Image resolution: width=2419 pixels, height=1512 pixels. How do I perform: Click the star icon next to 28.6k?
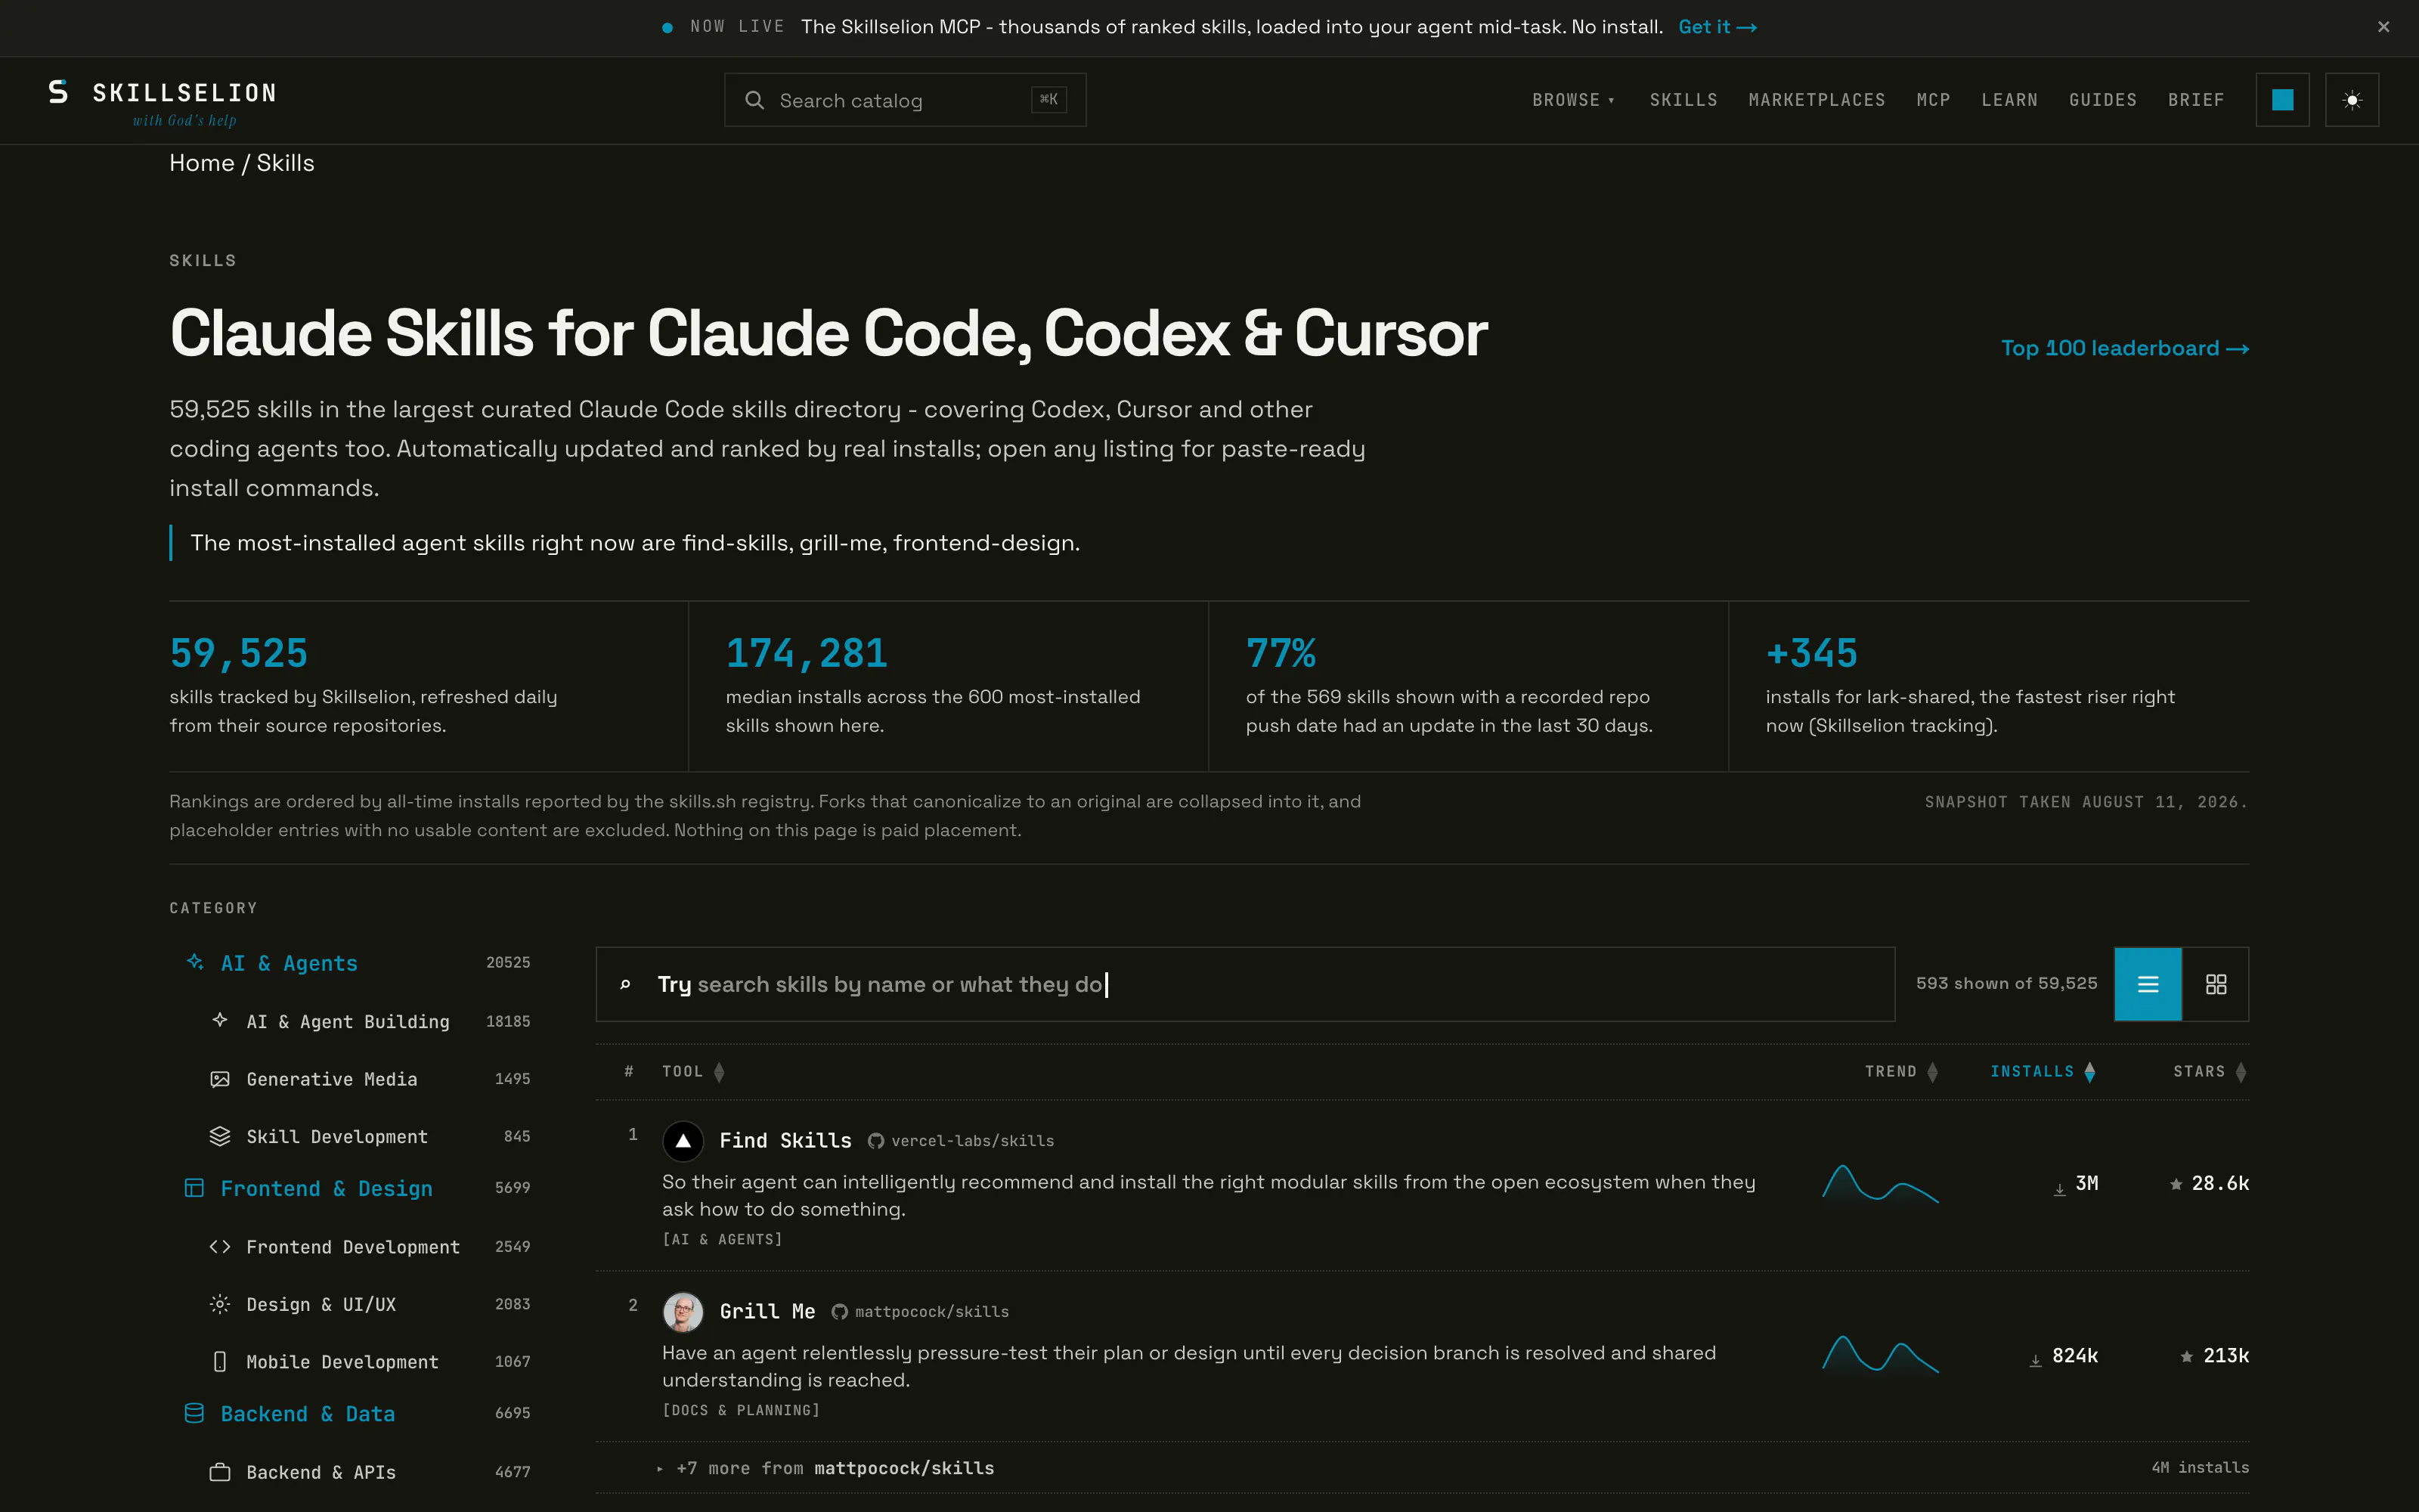click(x=2176, y=1184)
